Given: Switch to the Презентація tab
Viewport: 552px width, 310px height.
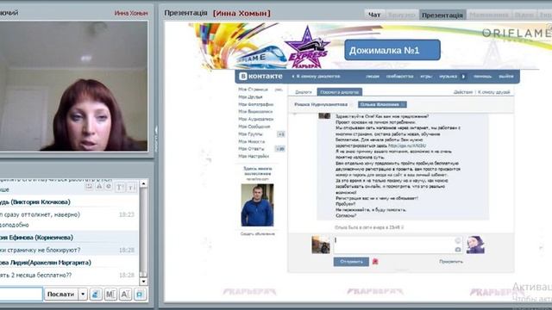Looking at the screenshot, I should [442, 15].
